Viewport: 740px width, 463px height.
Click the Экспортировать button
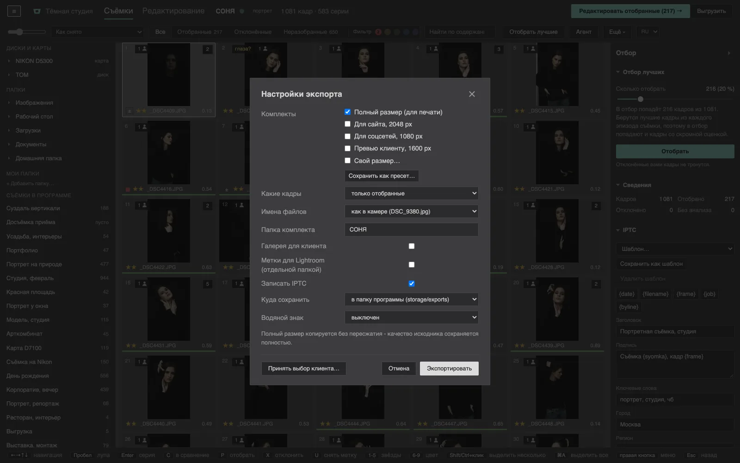[449, 369]
